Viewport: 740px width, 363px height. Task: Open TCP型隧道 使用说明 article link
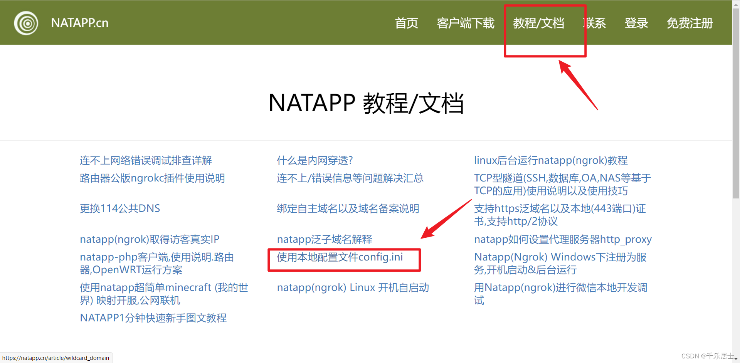pyautogui.click(x=562, y=184)
